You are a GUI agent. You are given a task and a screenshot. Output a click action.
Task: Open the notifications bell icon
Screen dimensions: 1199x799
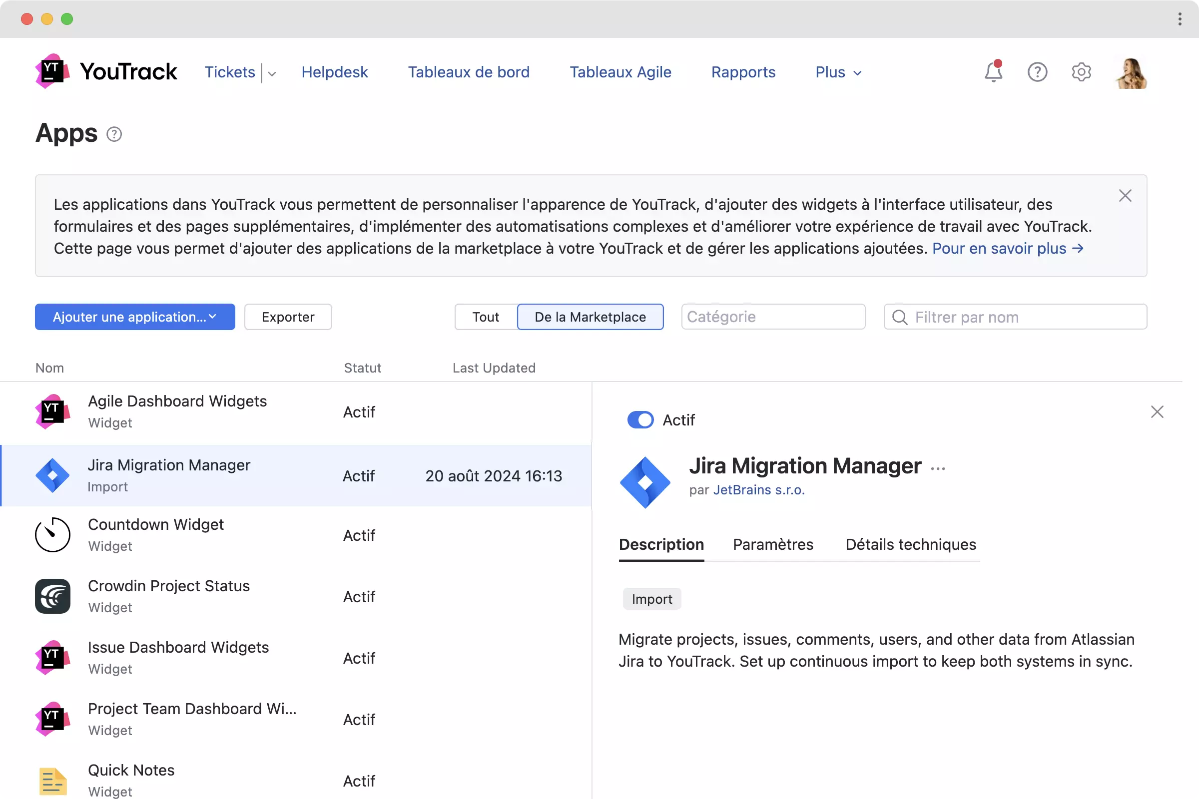[x=993, y=72]
